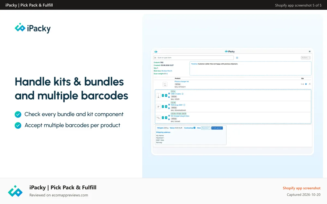The height and width of the screenshot is (204, 327).
Task: Focus the Scan or type item field
Action: click(194, 58)
